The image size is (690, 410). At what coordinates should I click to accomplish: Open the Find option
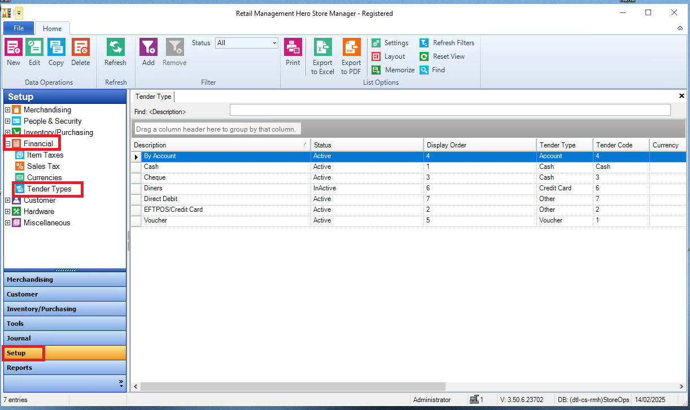433,70
